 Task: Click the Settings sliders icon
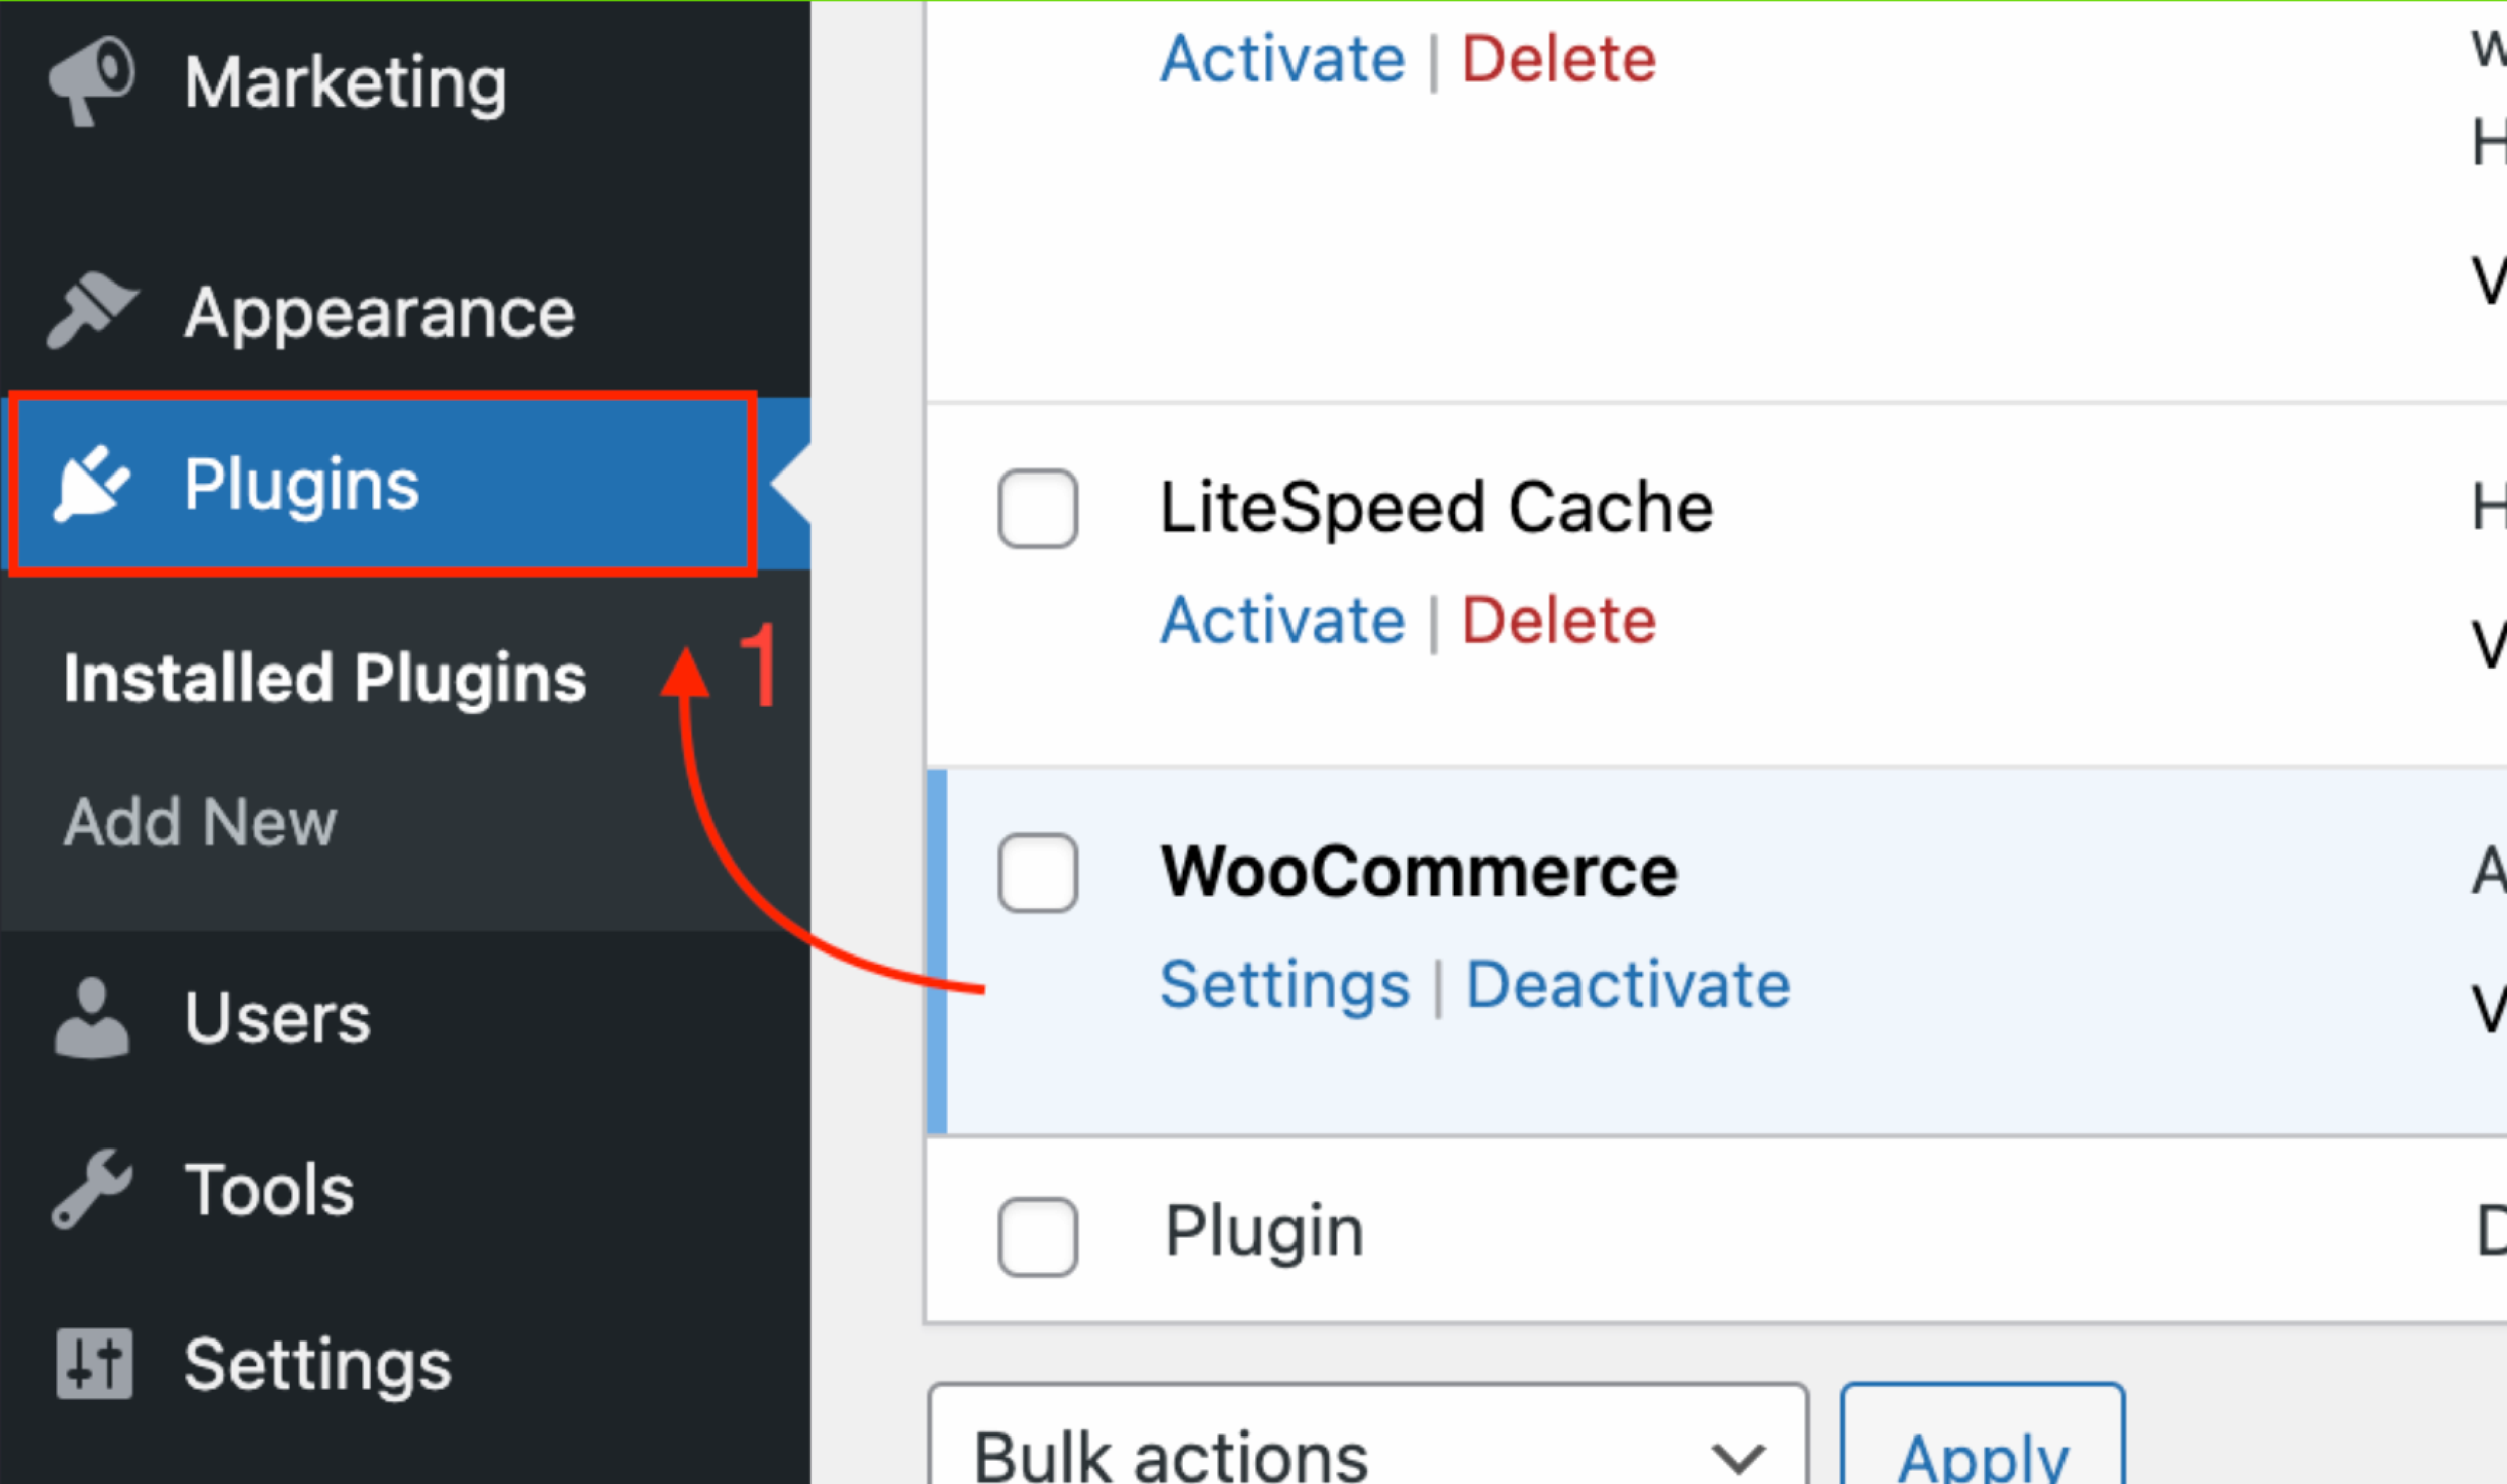pyautogui.click(x=93, y=1364)
